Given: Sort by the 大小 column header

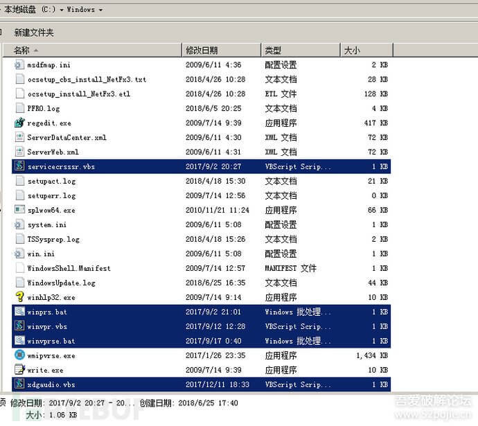Looking at the screenshot, I should 366,50.
